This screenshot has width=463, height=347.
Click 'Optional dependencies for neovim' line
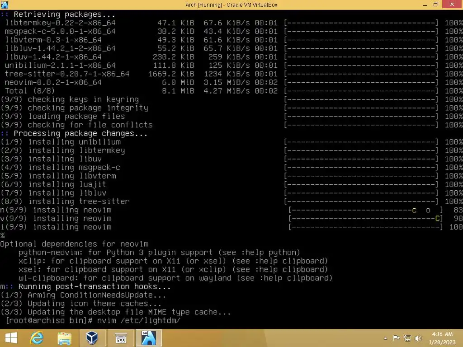point(75,244)
